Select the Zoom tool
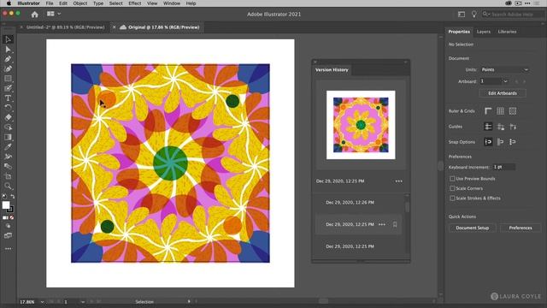The width and height of the screenshot is (547, 308). (8, 186)
